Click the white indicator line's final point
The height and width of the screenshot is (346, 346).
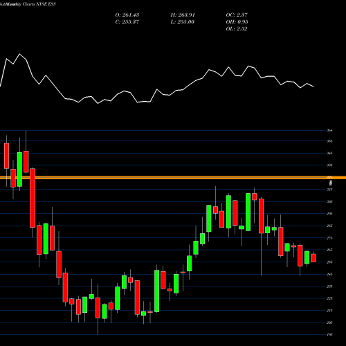pyautogui.click(x=313, y=86)
